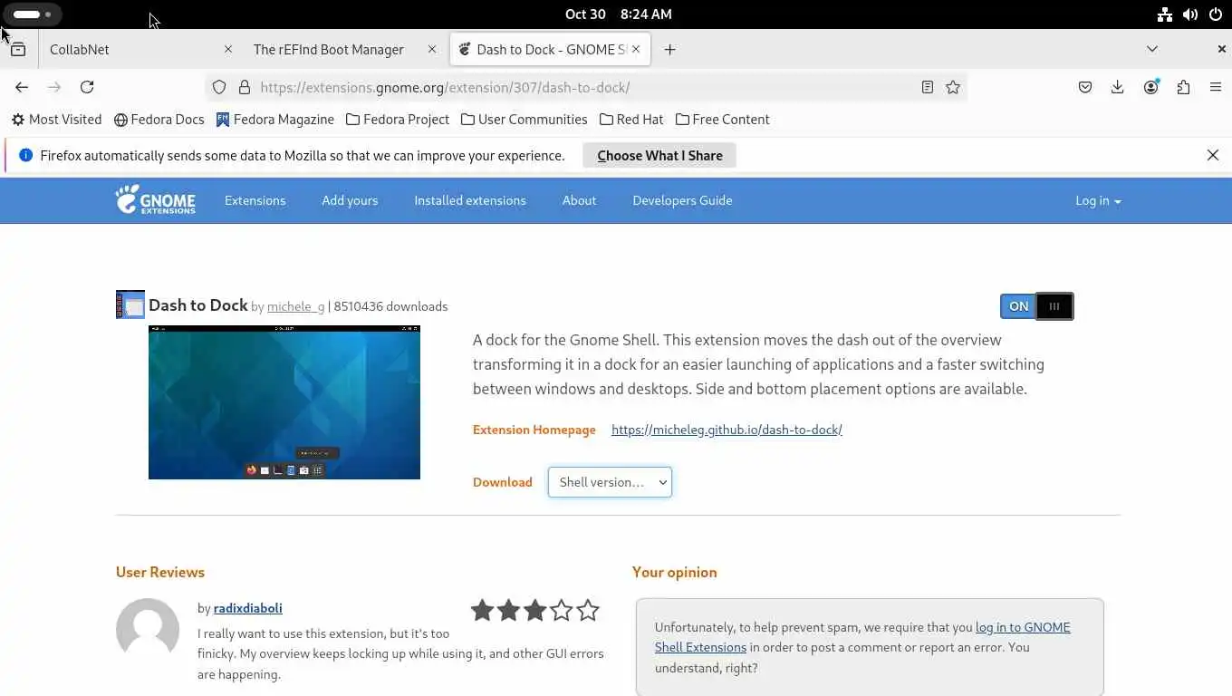The height and width of the screenshot is (696, 1232).
Task: Click radixdiaboli's avatar image
Action: coord(148,630)
